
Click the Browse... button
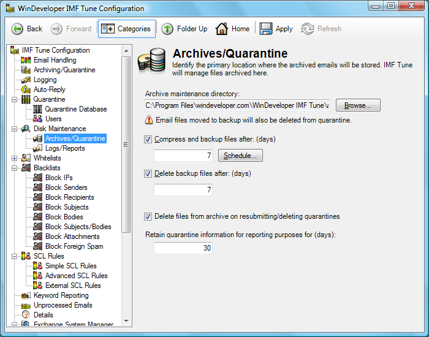[x=358, y=105]
